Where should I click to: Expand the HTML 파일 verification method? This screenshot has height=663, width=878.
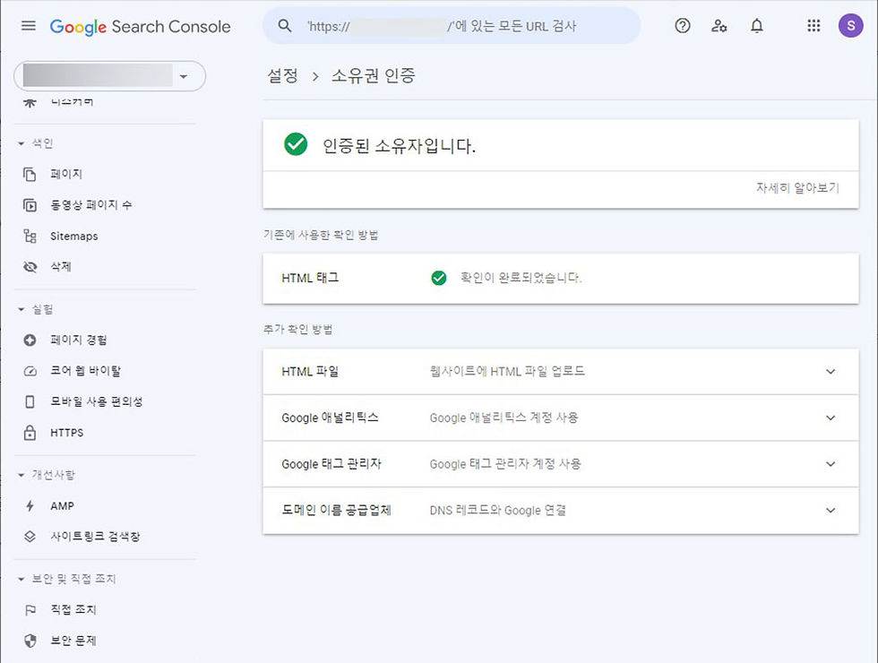pyautogui.click(x=831, y=371)
